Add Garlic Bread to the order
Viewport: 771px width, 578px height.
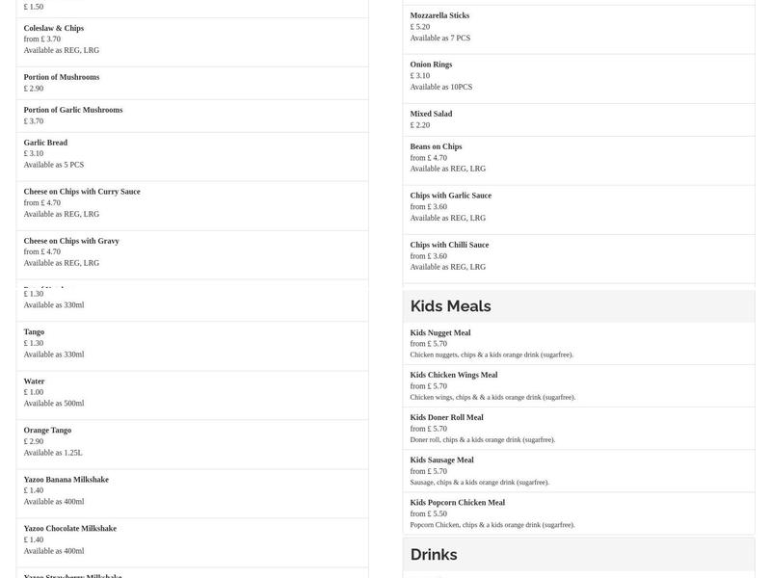click(192, 154)
